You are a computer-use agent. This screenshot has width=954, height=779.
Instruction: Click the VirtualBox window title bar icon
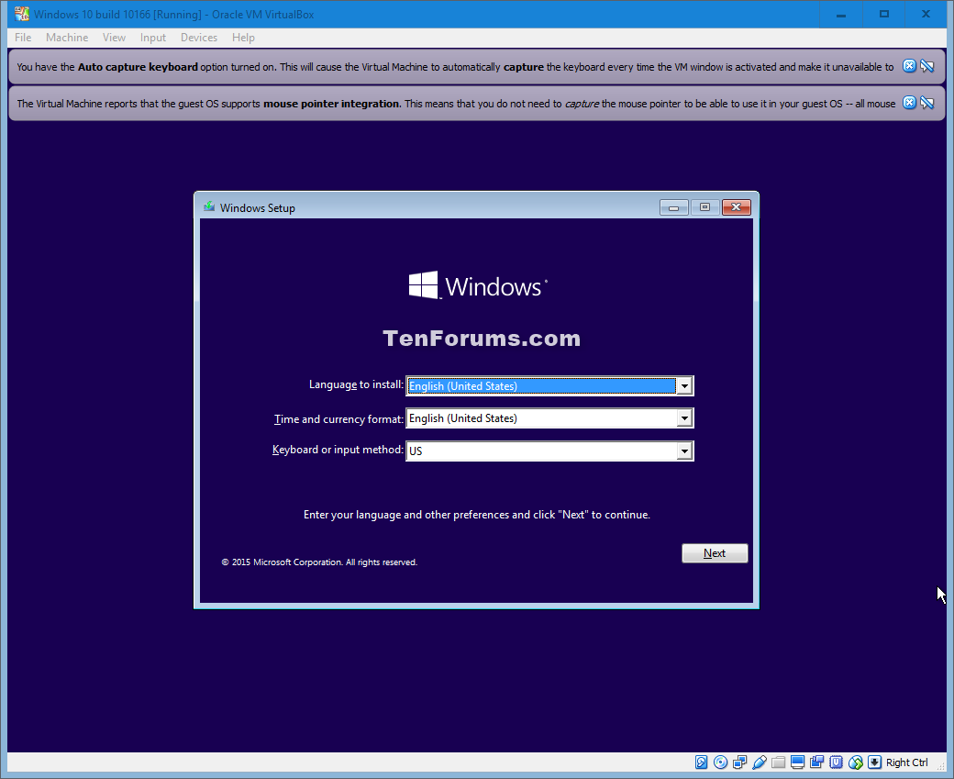tap(22, 14)
